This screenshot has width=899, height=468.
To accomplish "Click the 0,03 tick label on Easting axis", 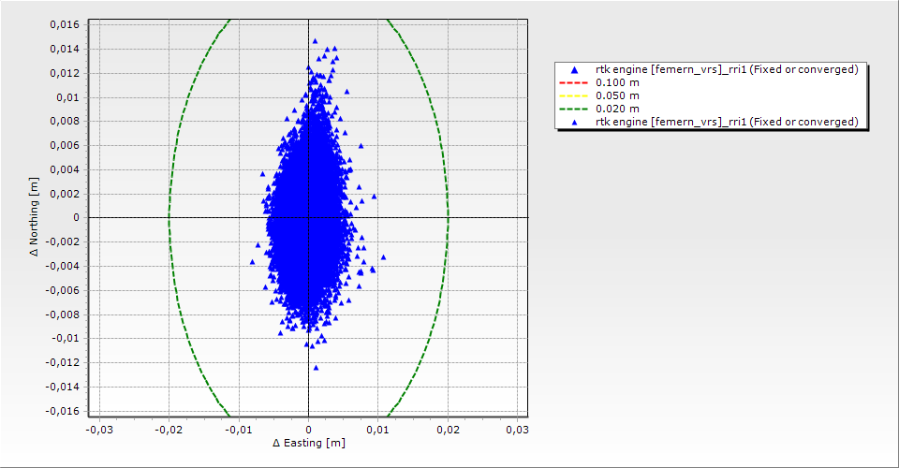I will coord(517,430).
